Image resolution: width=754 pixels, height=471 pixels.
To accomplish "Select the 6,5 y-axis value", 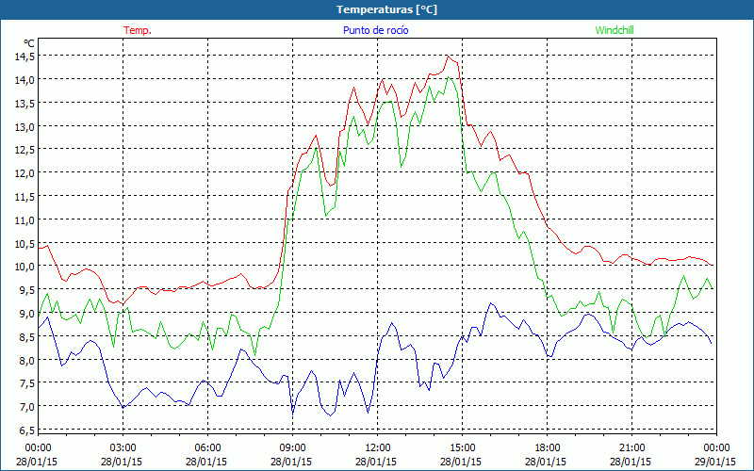I will click(28, 430).
